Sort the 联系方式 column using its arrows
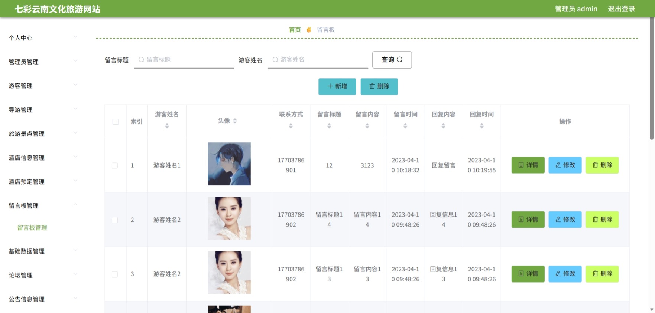Viewport: 655px width, 313px height. click(291, 126)
